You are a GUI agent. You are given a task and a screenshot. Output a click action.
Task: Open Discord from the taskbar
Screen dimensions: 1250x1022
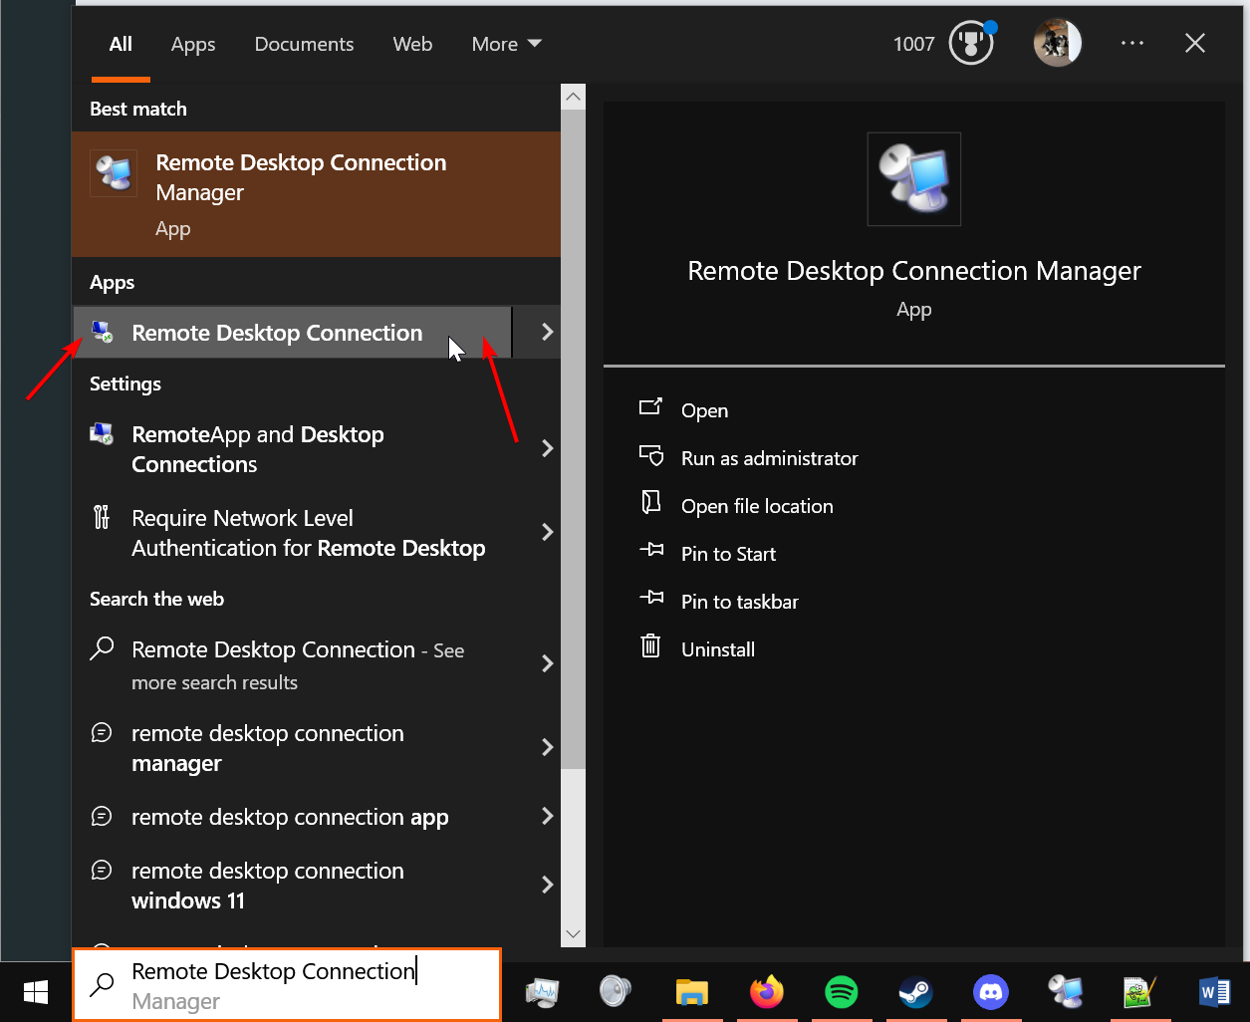990,992
